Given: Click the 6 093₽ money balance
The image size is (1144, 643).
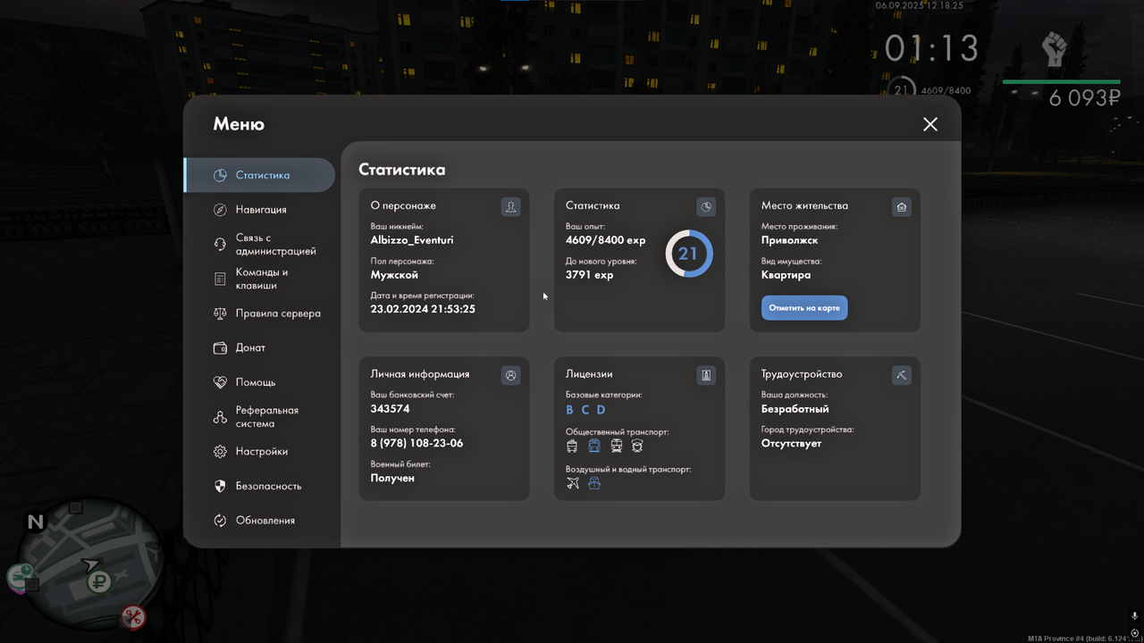Looking at the screenshot, I should pyautogui.click(x=1084, y=98).
